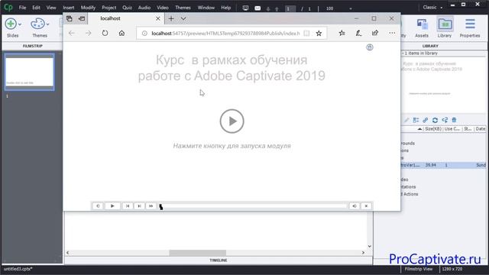
Task: Click the Library properties icon
Action: click(x=416, y=120)
